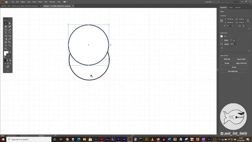The width and height of the screenshot is (252, 142).
Task: Click the Search Adobe Stock field
Action: (228, 2)
